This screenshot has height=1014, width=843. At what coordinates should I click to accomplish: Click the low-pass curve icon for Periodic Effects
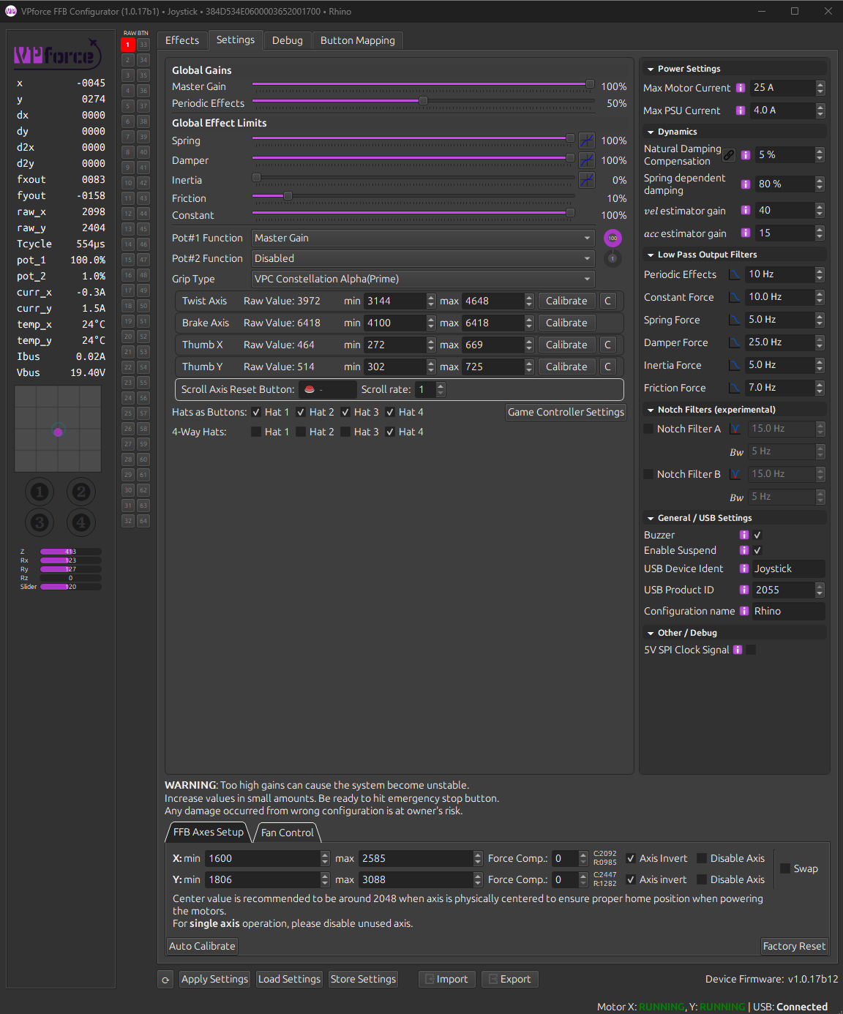735,274
